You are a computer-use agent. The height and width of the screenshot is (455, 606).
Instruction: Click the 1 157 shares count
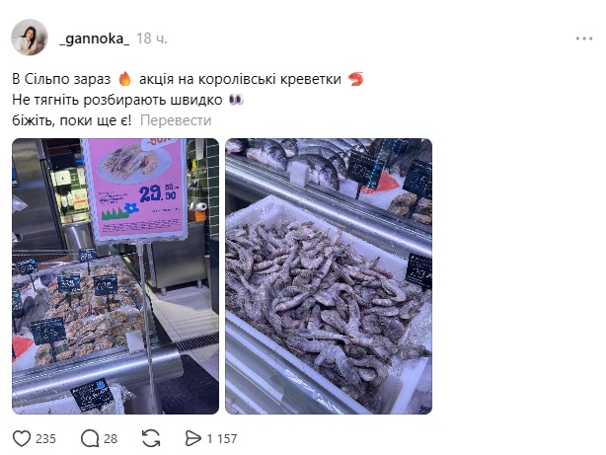click(222, 439)
